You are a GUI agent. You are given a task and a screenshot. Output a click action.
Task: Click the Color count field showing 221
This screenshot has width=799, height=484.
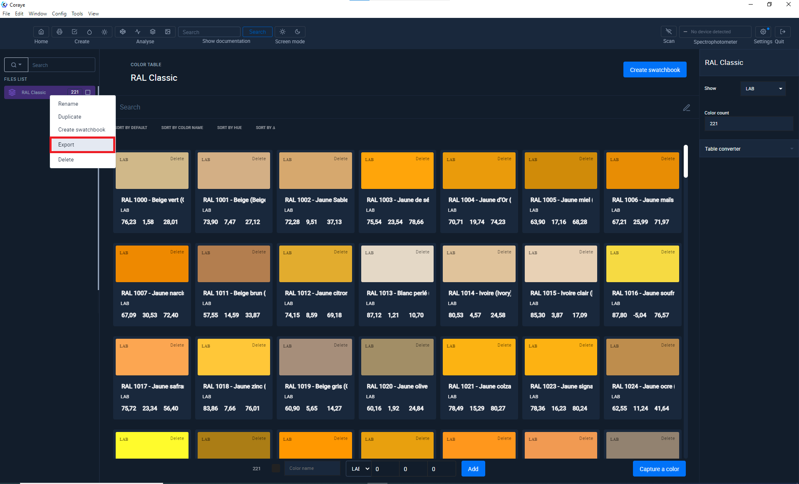(749, 124)
